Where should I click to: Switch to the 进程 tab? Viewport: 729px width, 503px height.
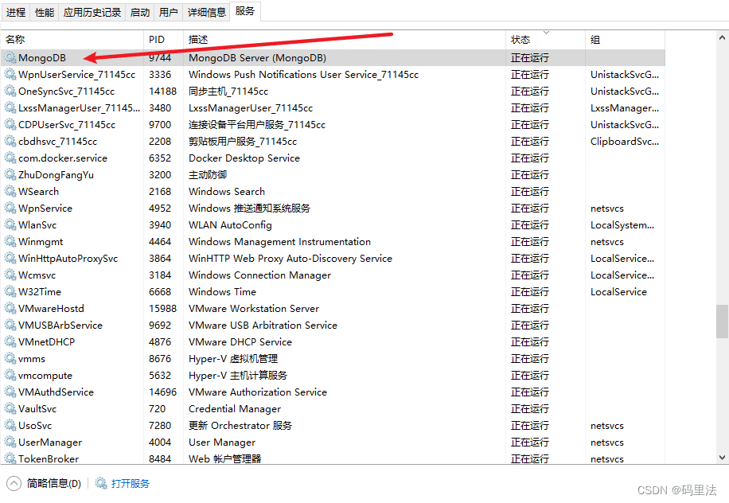pyautogui.click(x=16, y=13)
